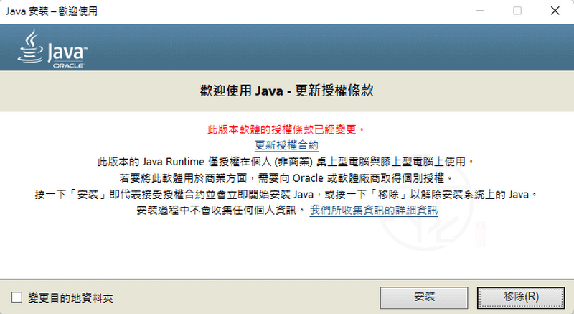574x314 pixels.
Task: Click the 安裝 install button
Action: point(424,297)
